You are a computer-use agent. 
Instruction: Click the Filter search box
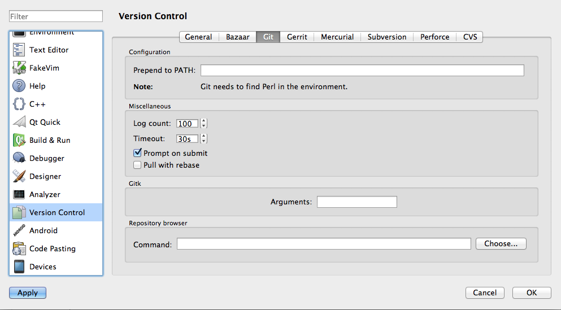coord(55,17)
